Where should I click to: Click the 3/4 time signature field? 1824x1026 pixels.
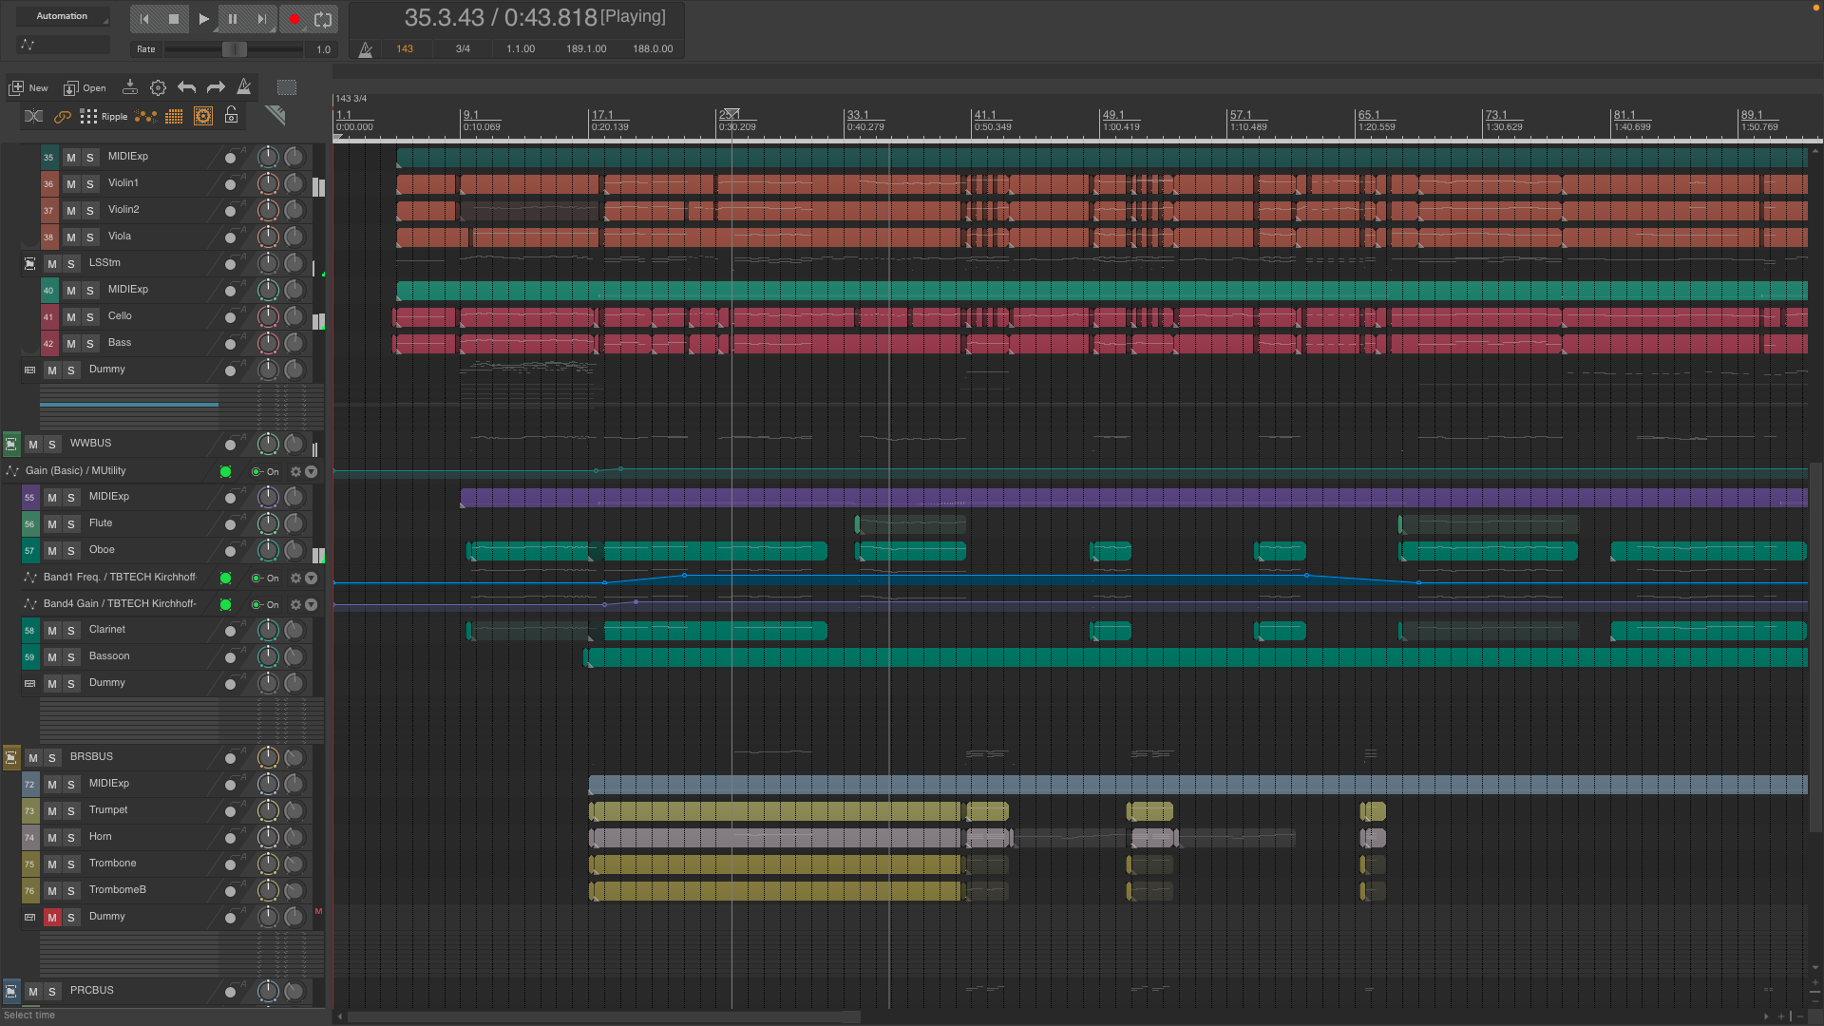click(463, 48)
